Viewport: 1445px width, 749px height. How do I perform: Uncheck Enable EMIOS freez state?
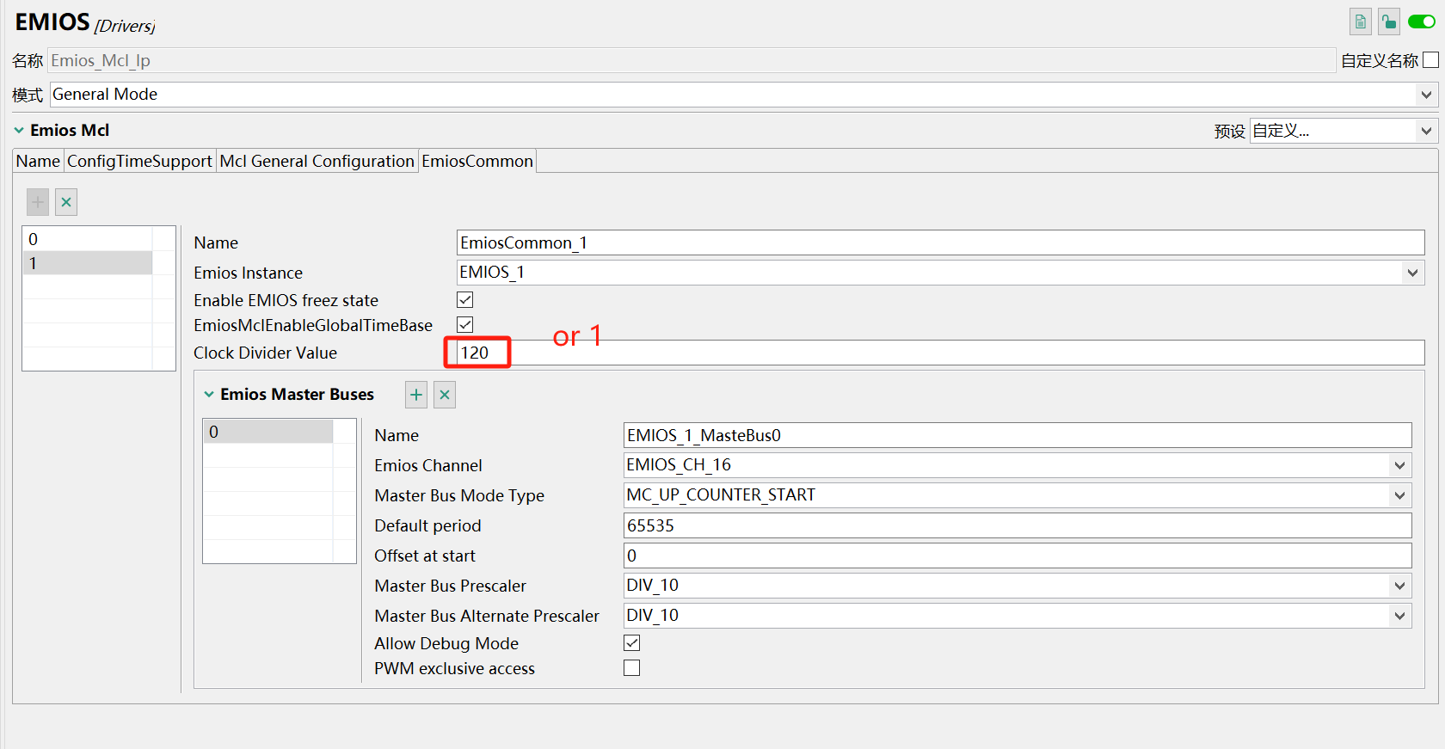click(465, 300)
